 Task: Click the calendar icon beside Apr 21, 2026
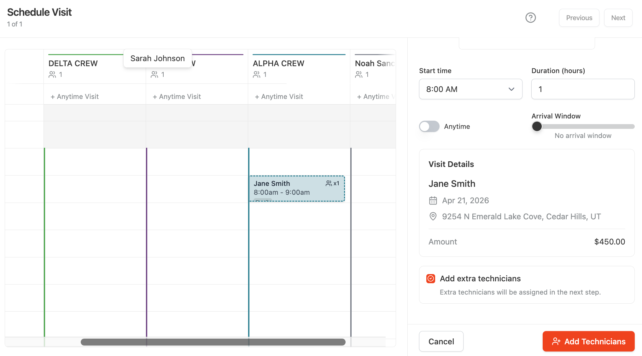tap(433, 200)
